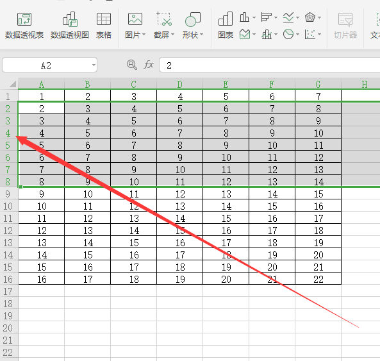The height and width of the screenshot is (361, 380).
Task: Select row 20 header
Action: [x=9, y=327]
